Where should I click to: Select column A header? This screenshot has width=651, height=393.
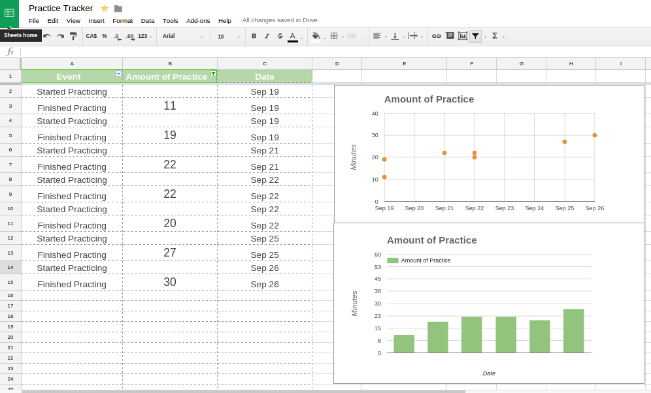pos(72,64)
